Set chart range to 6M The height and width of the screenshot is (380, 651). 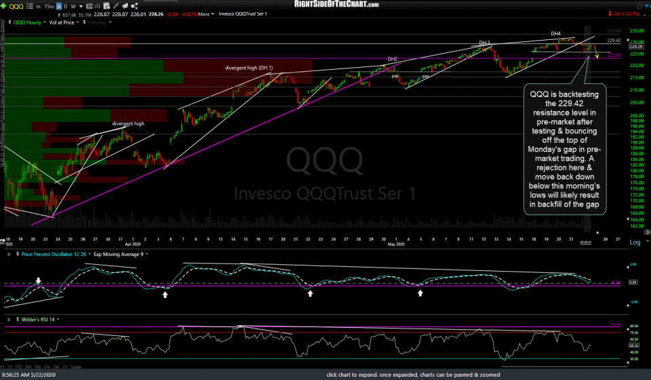(x=28, y=366)
